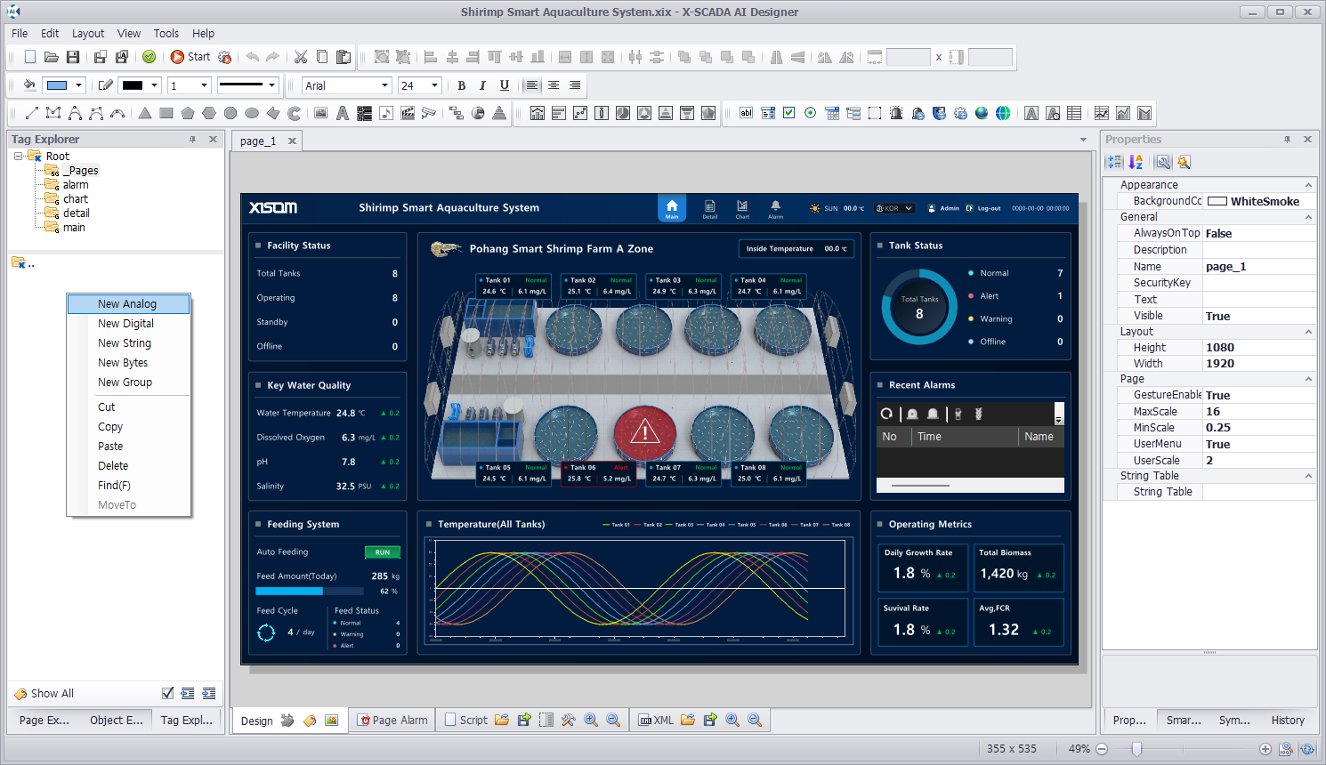The width and height of the screenshot is (1326, 765).
Task: Set text alignment to left
Action: click(x=532, y=85)
